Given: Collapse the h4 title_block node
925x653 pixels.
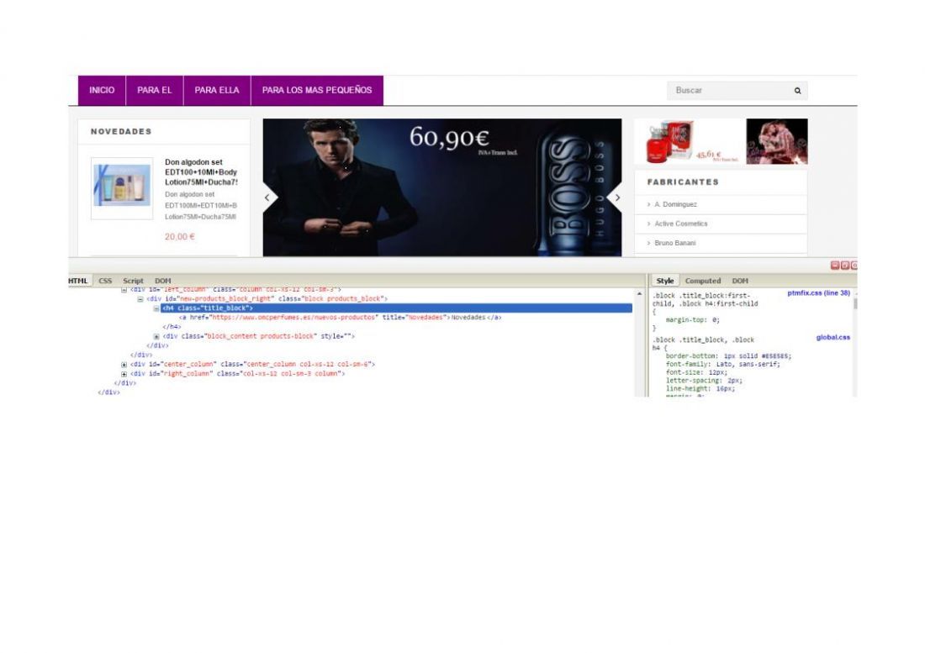Looking at the screenshot, I should click(156, 308).
